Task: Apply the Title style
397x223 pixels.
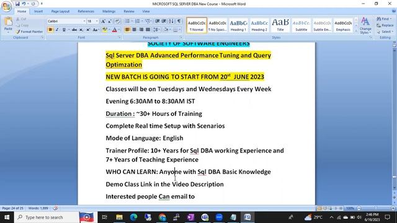Action: click(280, 25)
